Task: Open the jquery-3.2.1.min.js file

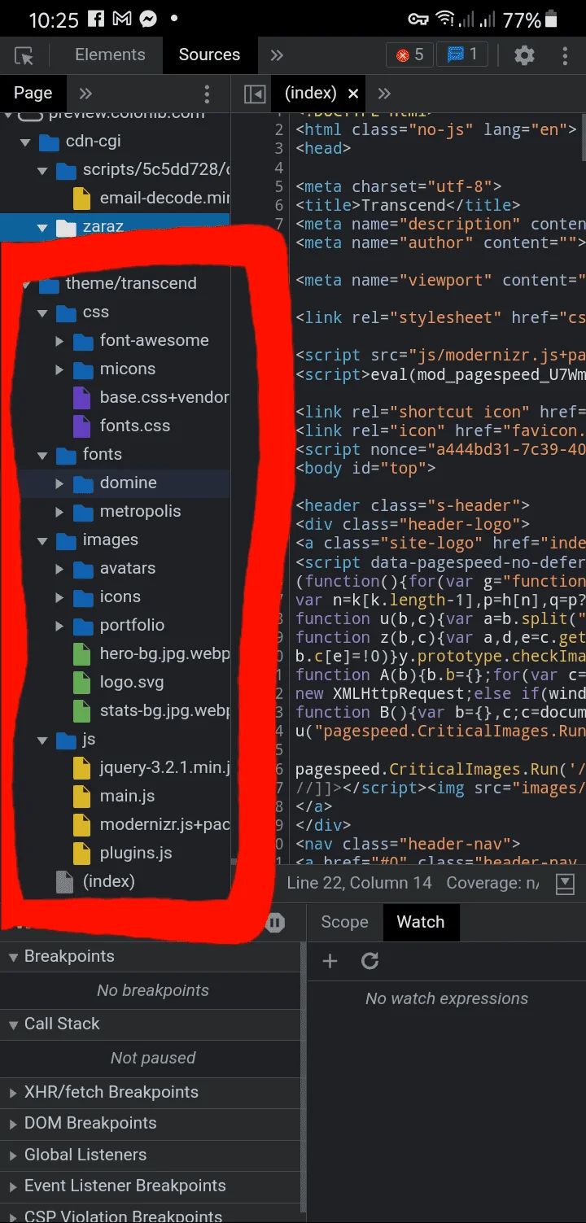Action: 151,768
